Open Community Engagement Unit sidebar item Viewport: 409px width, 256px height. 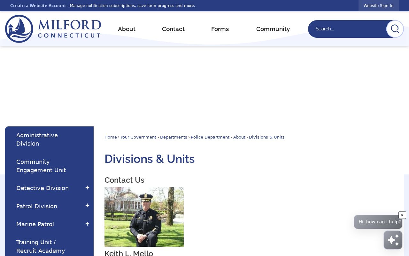click(49, 166)
